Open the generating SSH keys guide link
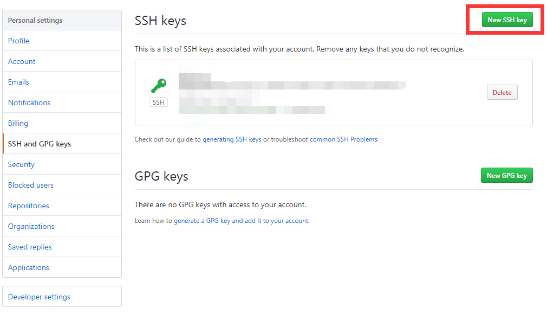 [232, 139]
